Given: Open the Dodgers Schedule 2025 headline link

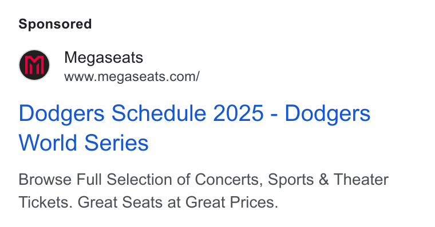Looking at the screenshot, I should click(x=195, y=128).
